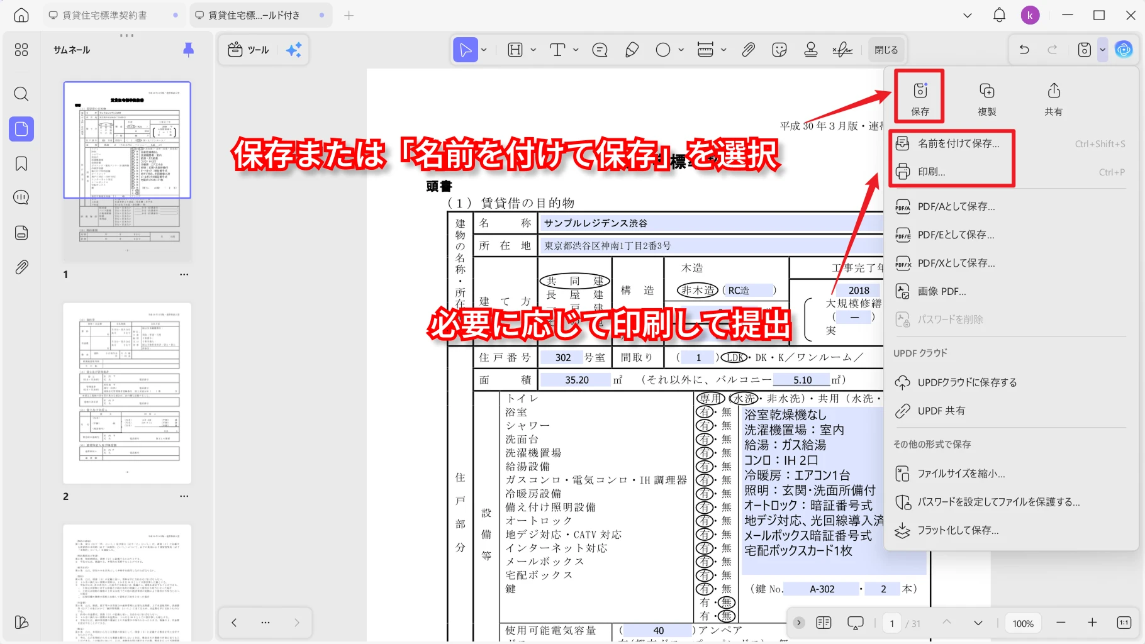Select the page thumbnail panel icon
The width and height of the screenshot is (1145, 644).
[x=21, y=129]
